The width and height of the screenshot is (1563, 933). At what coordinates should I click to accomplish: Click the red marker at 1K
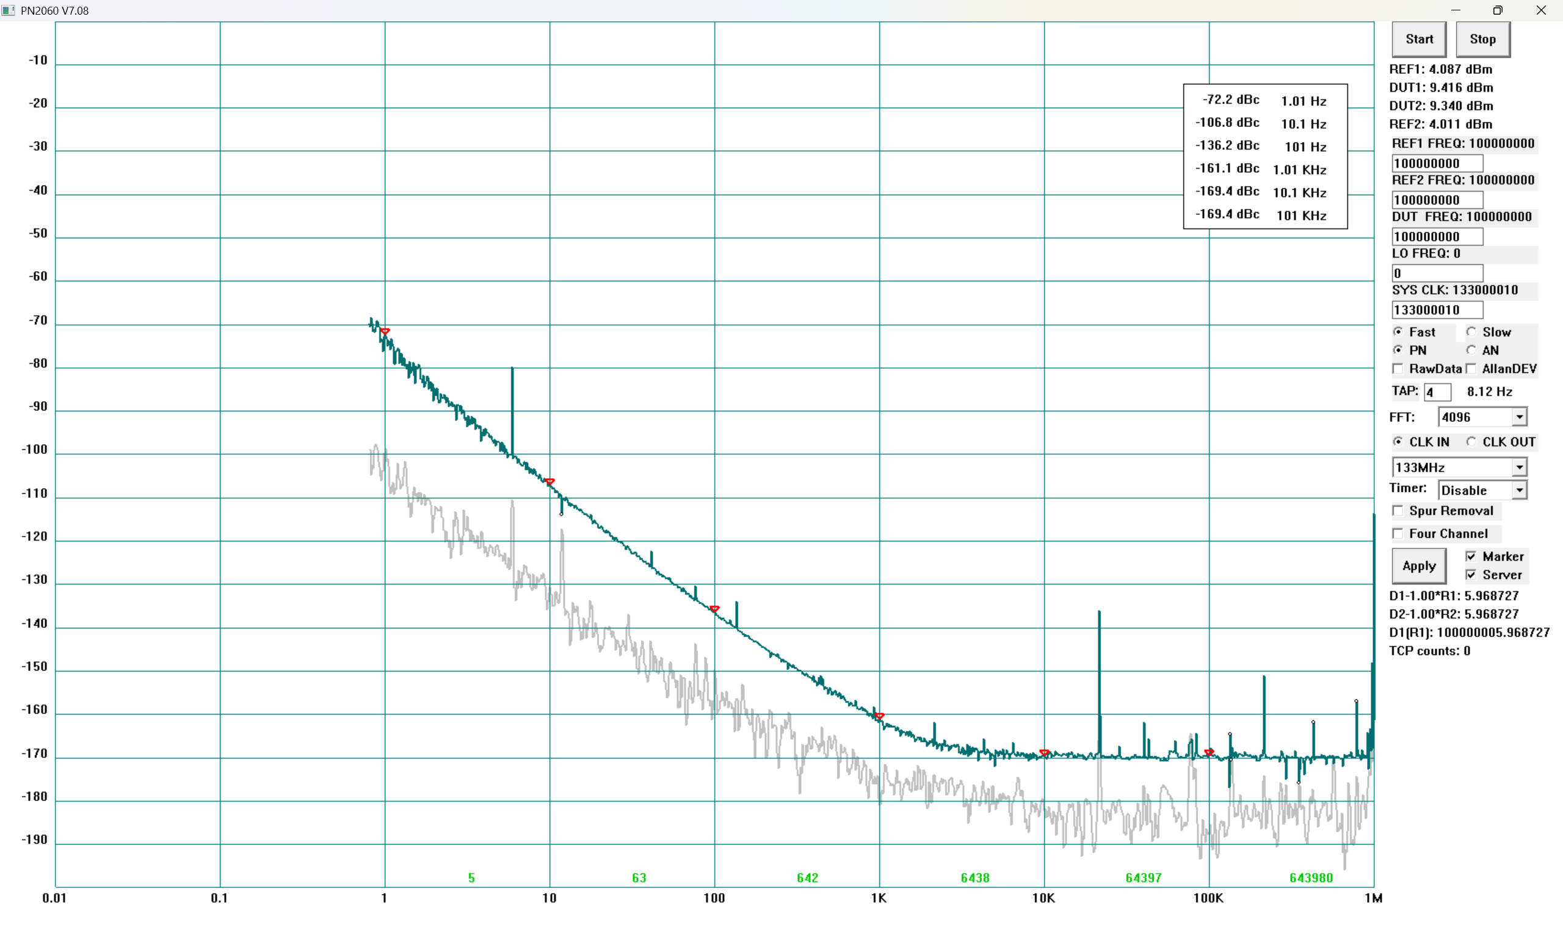[x=879, y=716]
